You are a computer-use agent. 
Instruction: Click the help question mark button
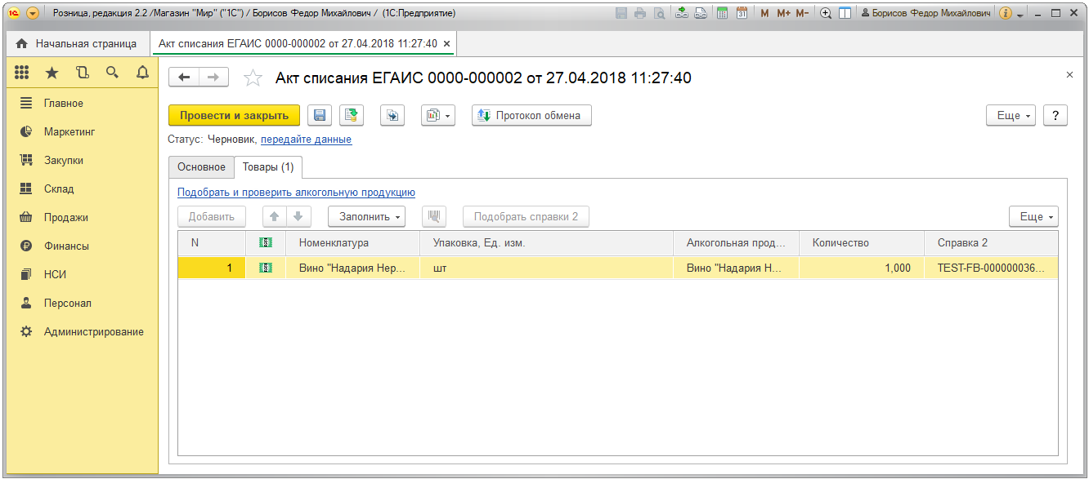point(1055,116)
